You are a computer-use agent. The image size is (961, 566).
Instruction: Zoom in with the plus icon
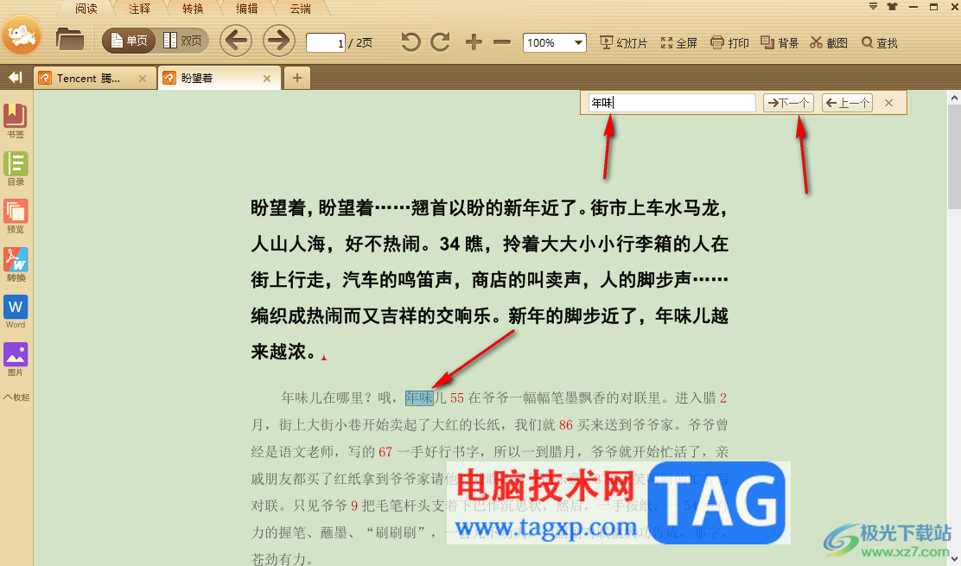coord(473,42)
